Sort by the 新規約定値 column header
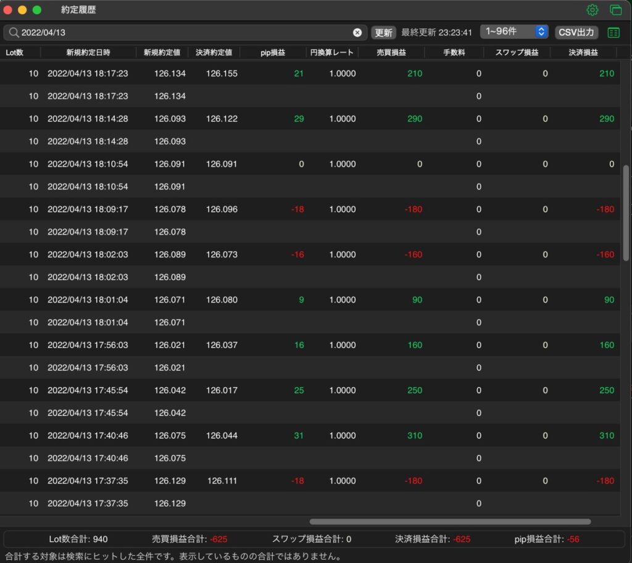Viewport: 632px width, 563px height. click(162, 52)
